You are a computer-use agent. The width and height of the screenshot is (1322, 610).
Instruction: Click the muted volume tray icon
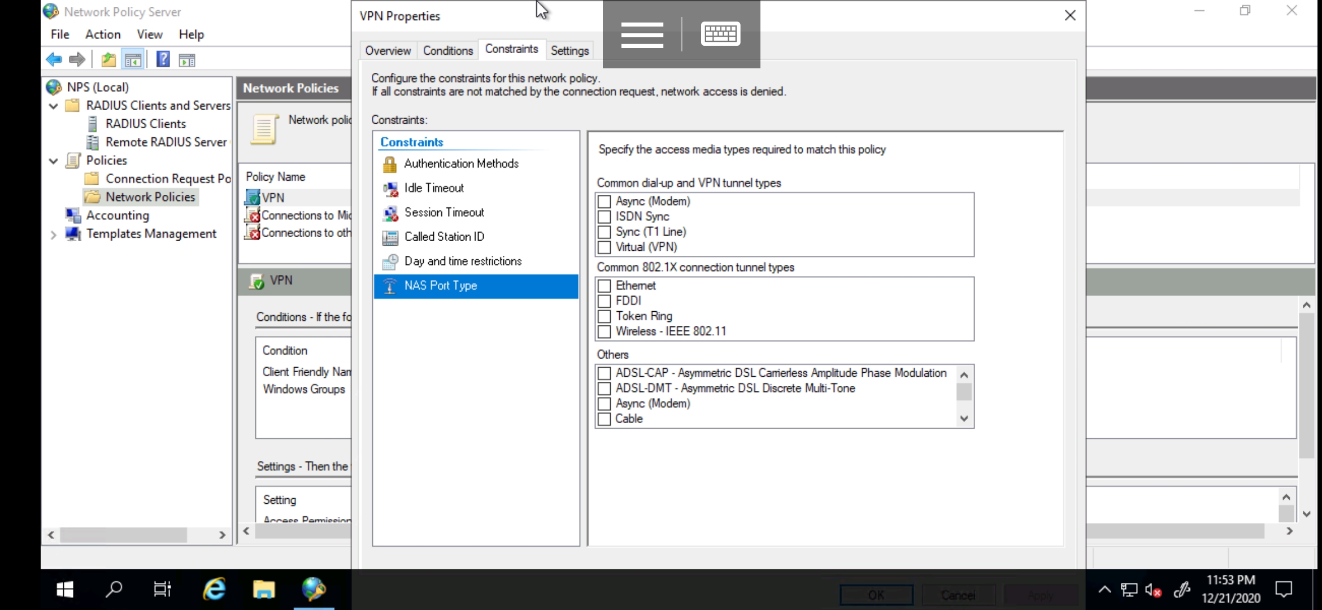pos(1153,591)
